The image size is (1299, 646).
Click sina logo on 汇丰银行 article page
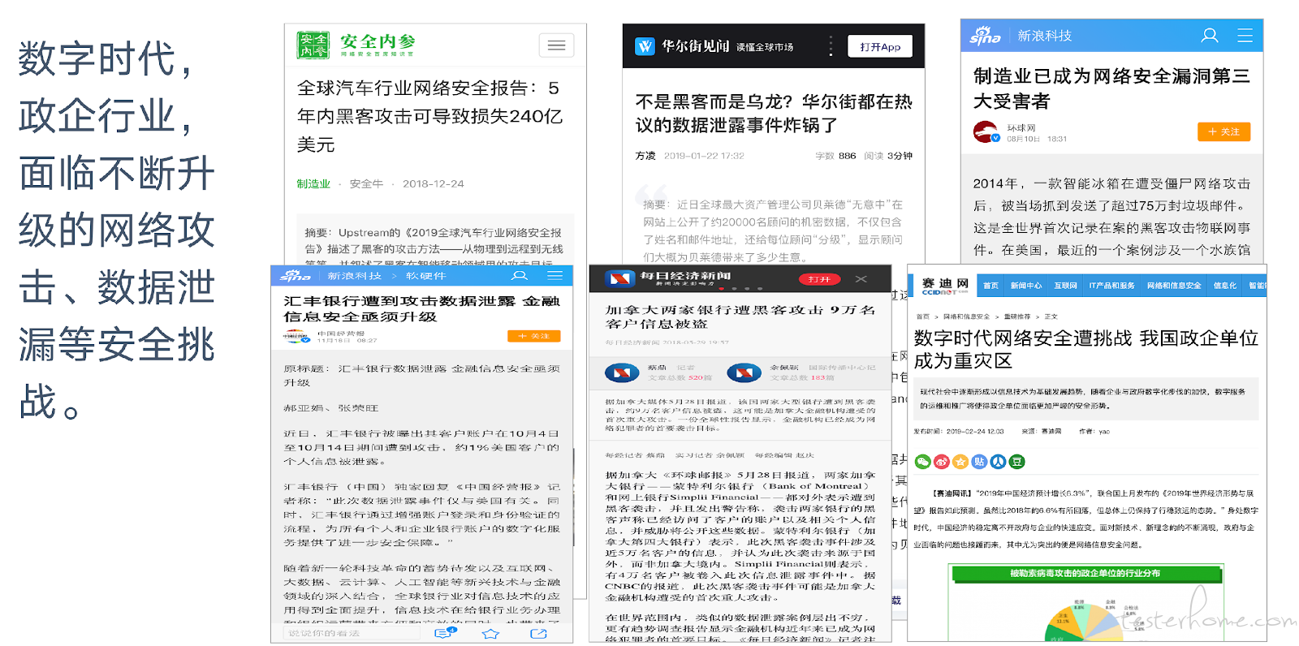coord(296,276)
